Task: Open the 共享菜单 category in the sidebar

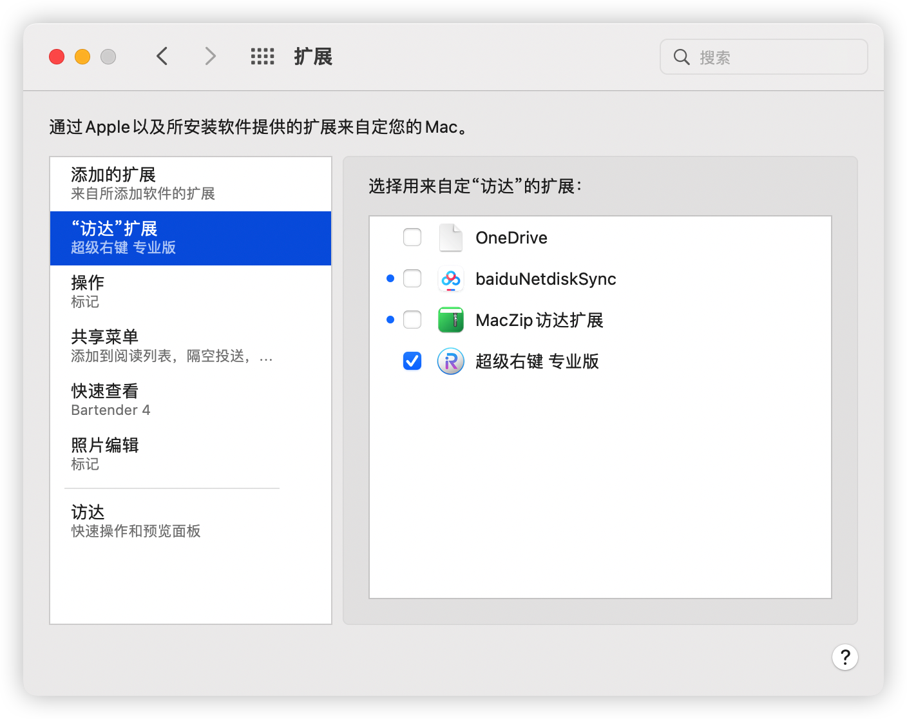Action: 191,347
